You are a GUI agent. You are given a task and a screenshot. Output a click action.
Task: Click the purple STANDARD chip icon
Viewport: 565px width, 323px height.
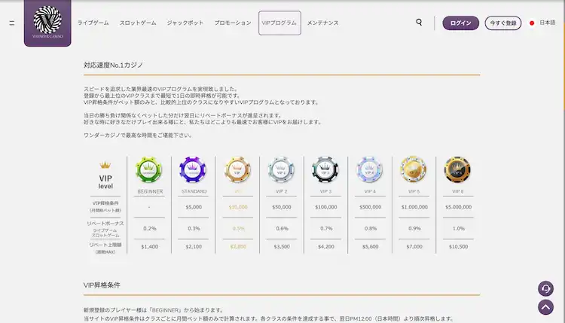point(193,169)
